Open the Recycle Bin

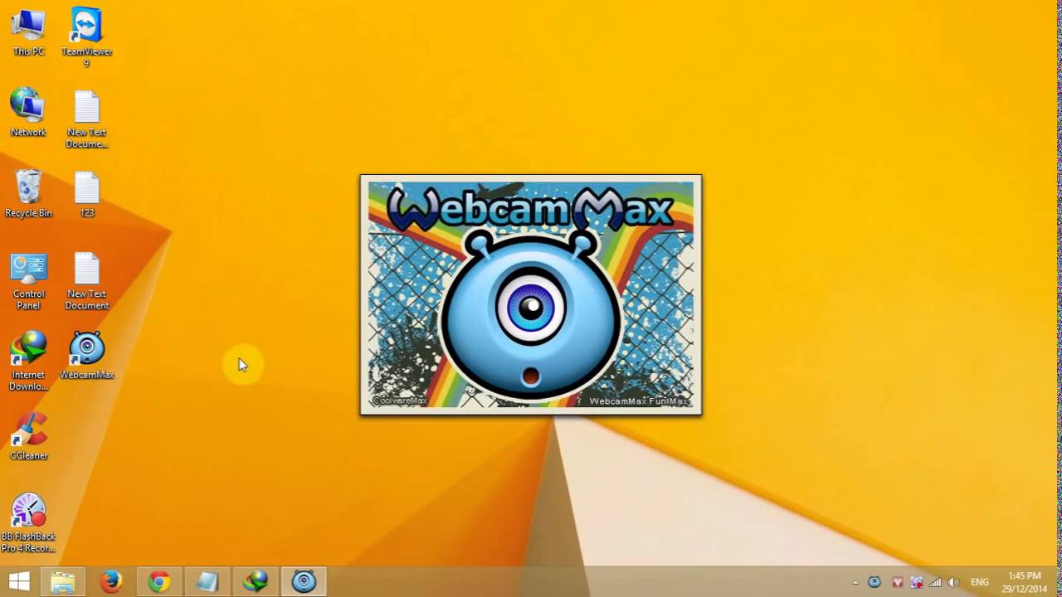pyautogui.click(x=28, y=194)
